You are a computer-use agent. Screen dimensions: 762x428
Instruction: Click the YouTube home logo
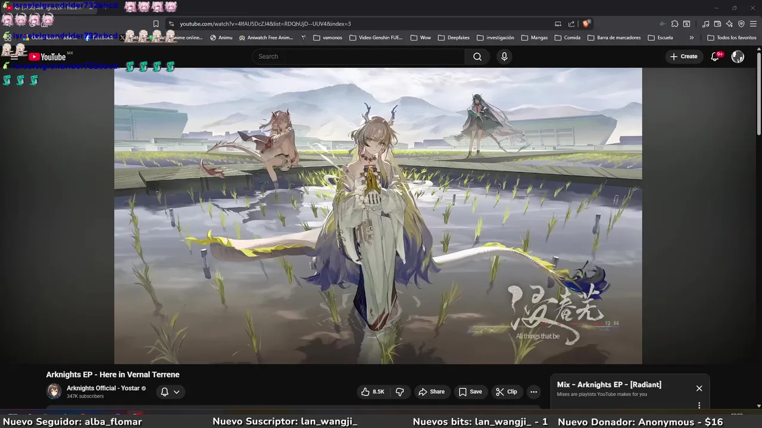pyautogui.click(x=47, y=56)
